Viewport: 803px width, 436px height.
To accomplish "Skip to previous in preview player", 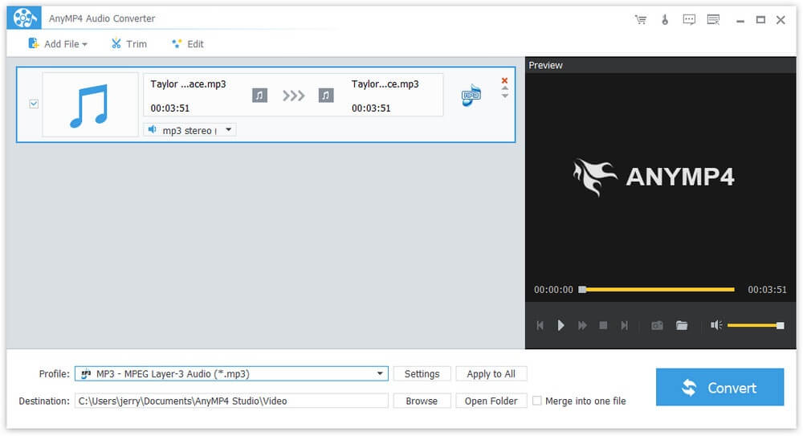I will (540, 325).
